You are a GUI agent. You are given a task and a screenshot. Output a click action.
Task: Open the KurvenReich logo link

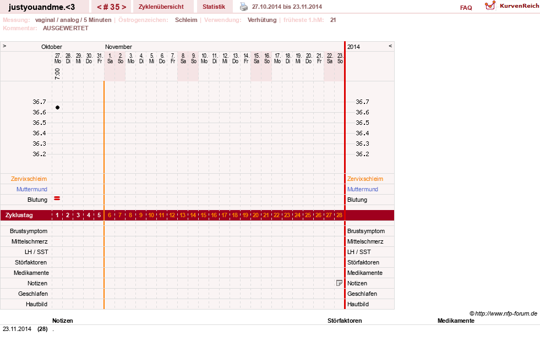click(x=512, y=6)
